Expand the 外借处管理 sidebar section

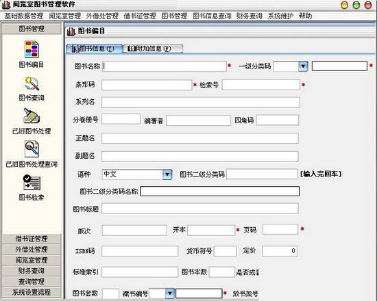point(32,250)
